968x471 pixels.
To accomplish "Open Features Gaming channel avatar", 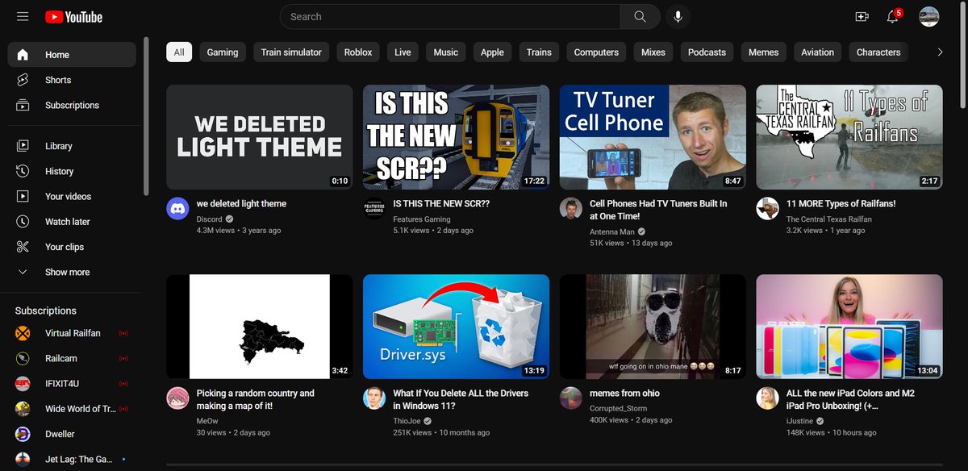I will [x=374, y=209].
